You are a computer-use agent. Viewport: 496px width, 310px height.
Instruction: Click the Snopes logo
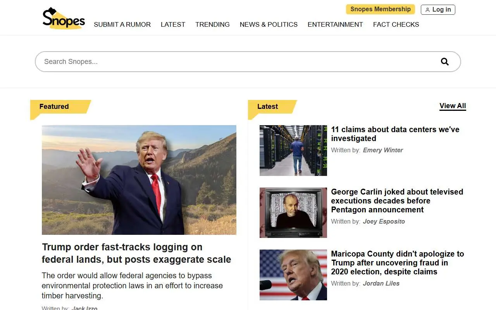pyautogui.click(x=64, y=18)
